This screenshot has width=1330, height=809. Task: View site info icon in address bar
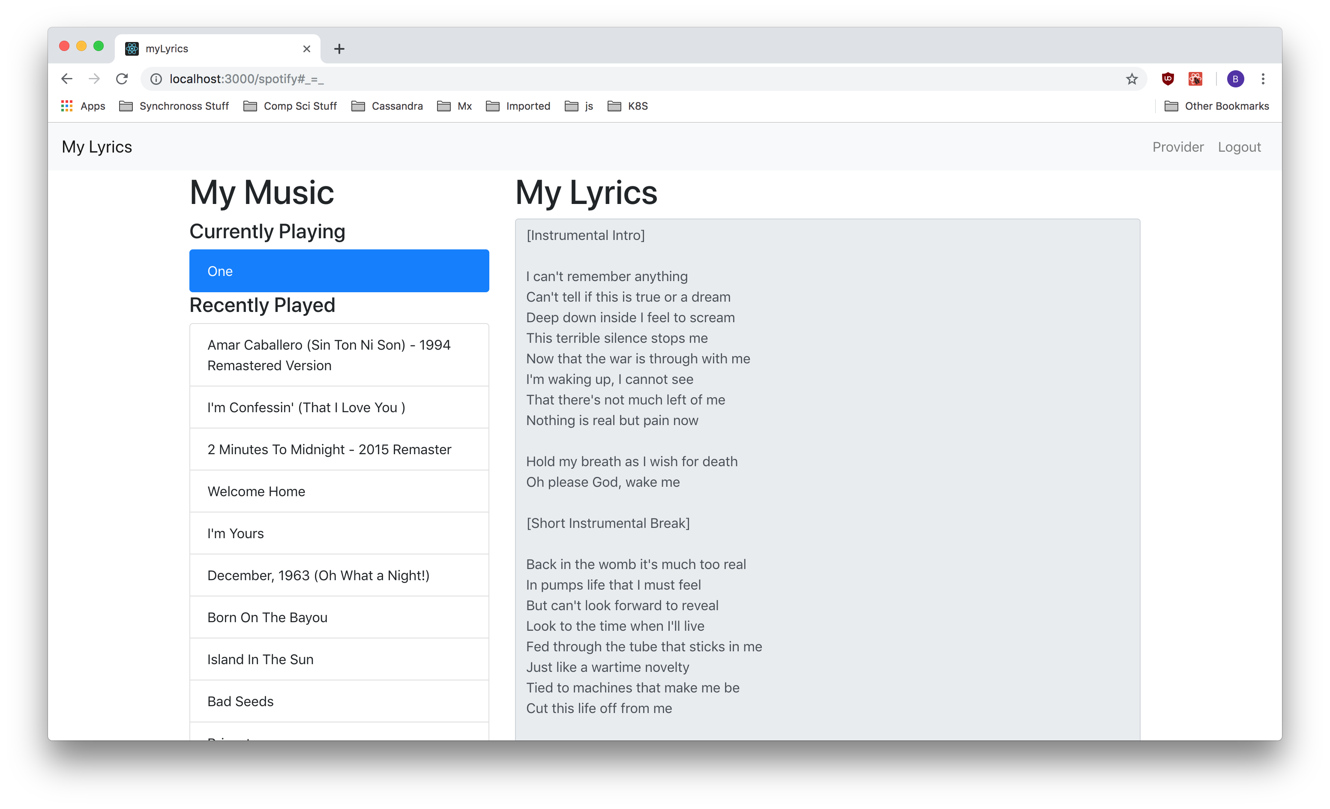click(x=156, y=79)
